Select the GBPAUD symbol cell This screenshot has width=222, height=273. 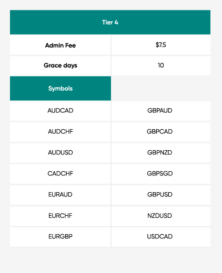pyautogui.click(x=161, y=111)
